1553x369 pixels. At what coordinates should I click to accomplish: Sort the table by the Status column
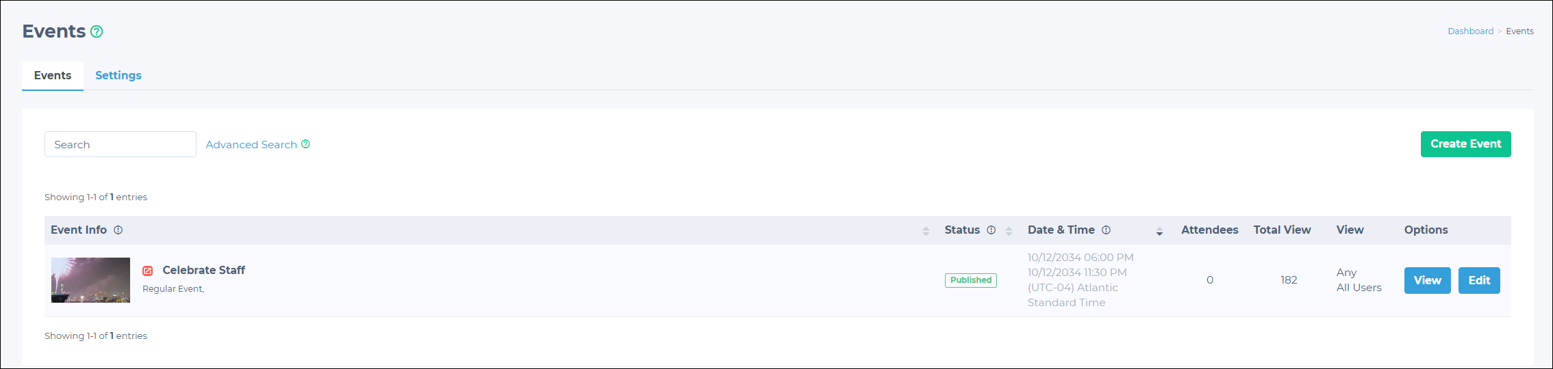pyautogui.click(x=1009, y=231)
